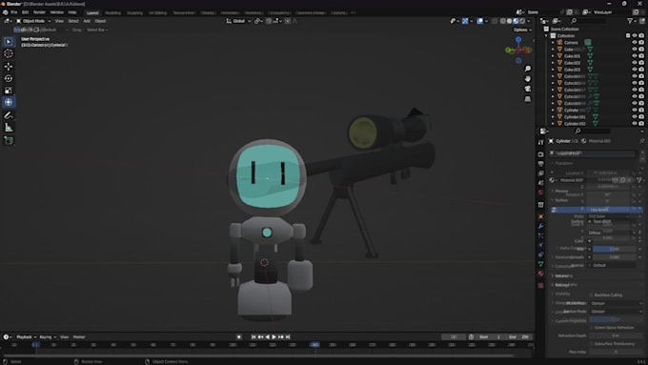Collapse the Collection tree in the outliner
This screenshot has height=365, width=648.
[x=546, y=35]
